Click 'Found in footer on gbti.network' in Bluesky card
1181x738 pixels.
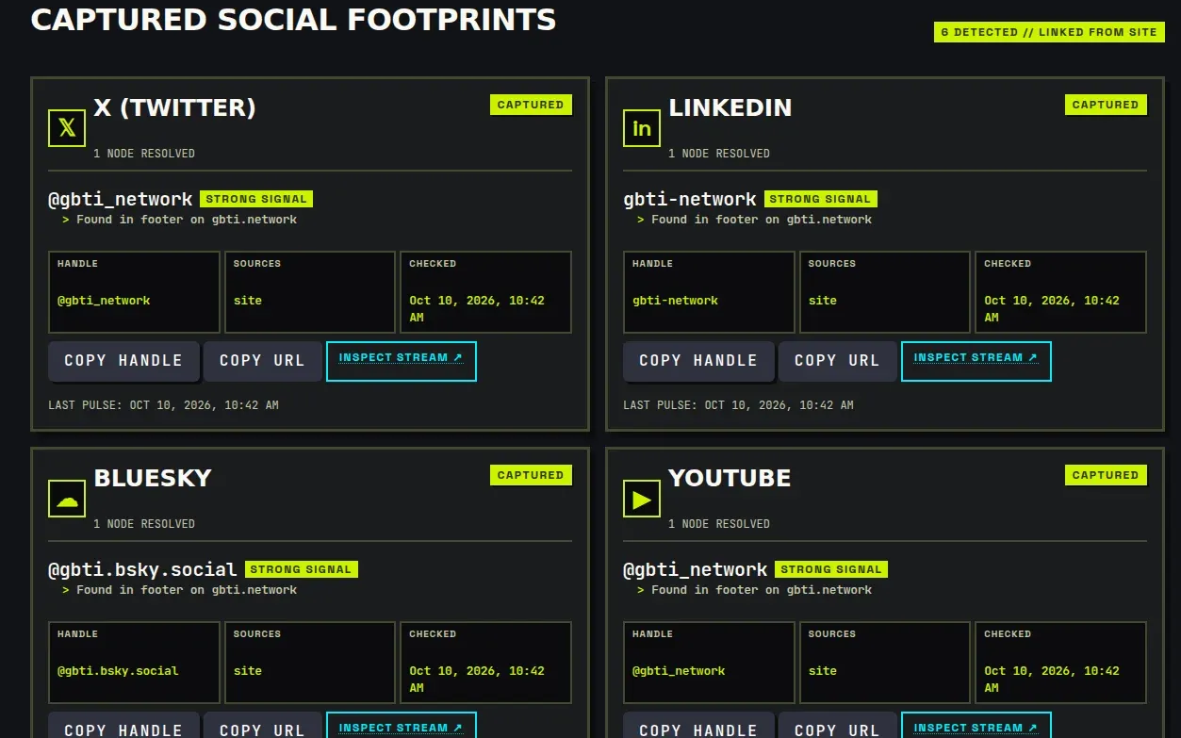pyautogui.click(x=187, y=590)
